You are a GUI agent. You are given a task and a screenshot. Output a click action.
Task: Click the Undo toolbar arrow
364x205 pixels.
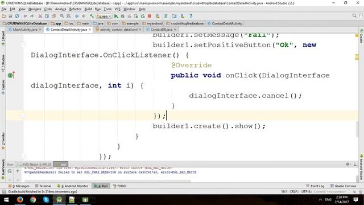[25, 16]
